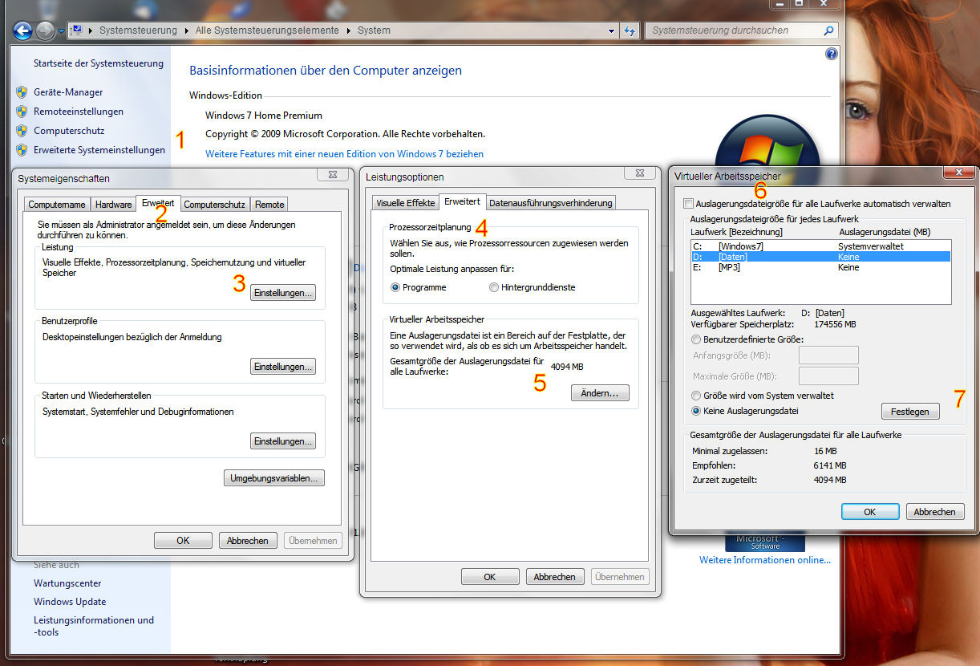
Task: Open the Datenausführungsverhinderung tab
Action: pos(551,203)
